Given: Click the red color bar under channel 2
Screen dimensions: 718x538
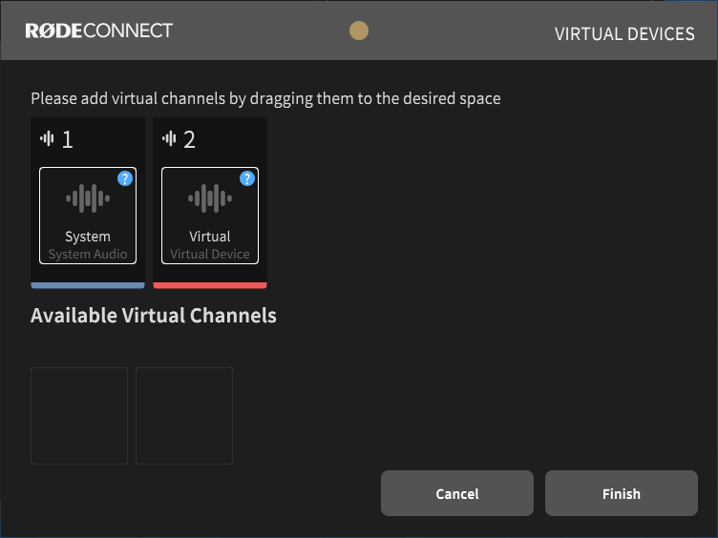Looking at the screenshot, I should click(x=210, y=284).
